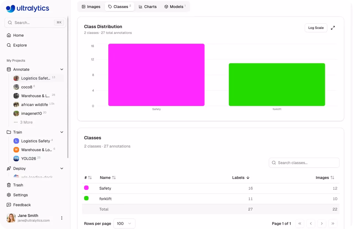Go to the last page of classes
The image size is (353, 229).
coord(333,223)
